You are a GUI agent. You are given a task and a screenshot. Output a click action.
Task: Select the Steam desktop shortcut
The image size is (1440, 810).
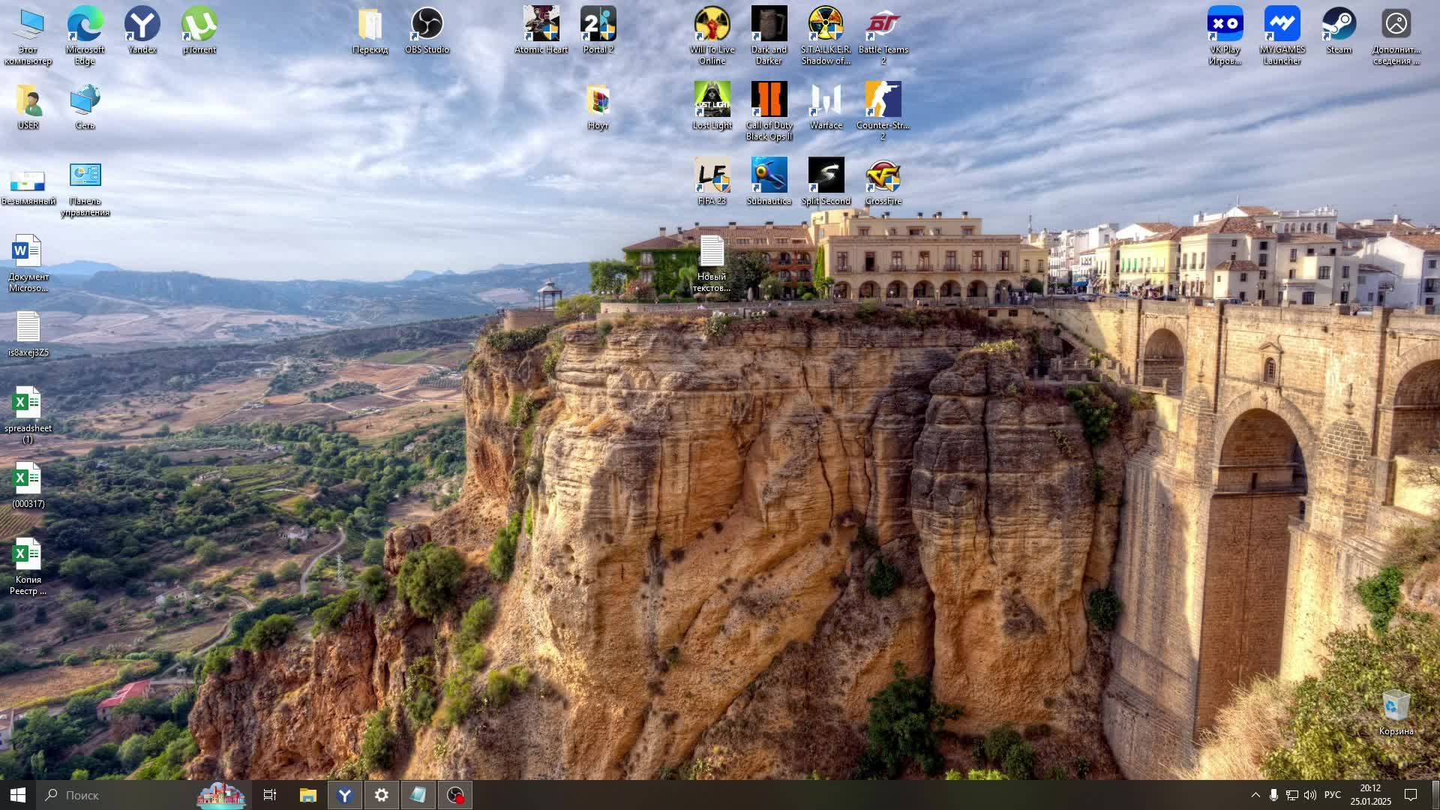[x=1339, y=31]
